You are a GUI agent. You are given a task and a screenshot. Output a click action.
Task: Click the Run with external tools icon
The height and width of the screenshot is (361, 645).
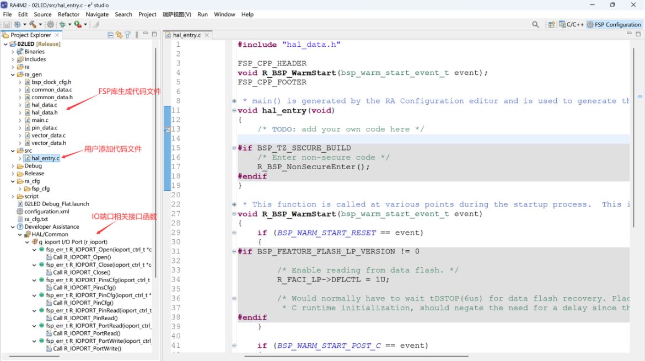(77, 25)
